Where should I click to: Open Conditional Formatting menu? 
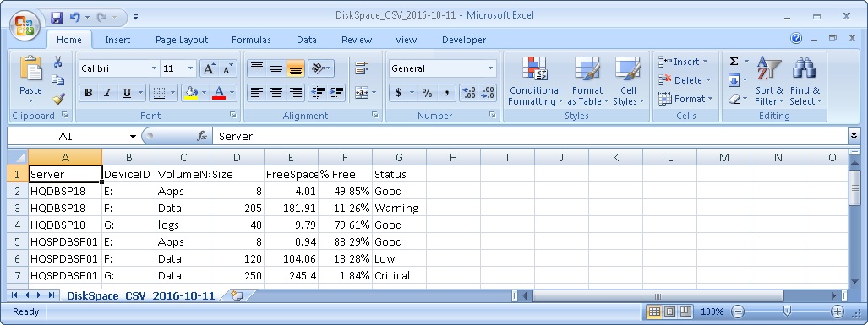535,81
